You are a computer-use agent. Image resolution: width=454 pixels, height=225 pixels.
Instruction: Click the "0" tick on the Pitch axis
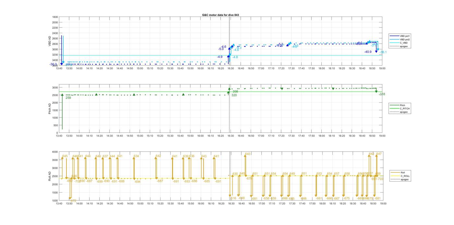57,133
